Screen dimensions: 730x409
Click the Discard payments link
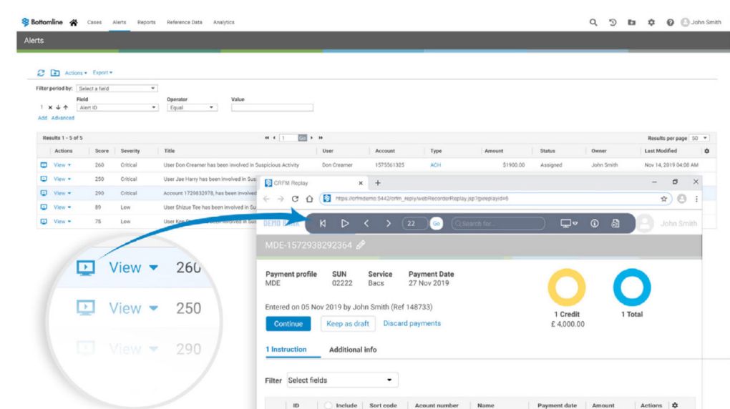click(412, 324)
